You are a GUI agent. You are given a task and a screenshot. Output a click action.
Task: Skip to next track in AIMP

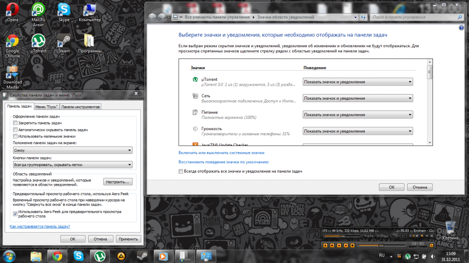[x=346, y=245]
